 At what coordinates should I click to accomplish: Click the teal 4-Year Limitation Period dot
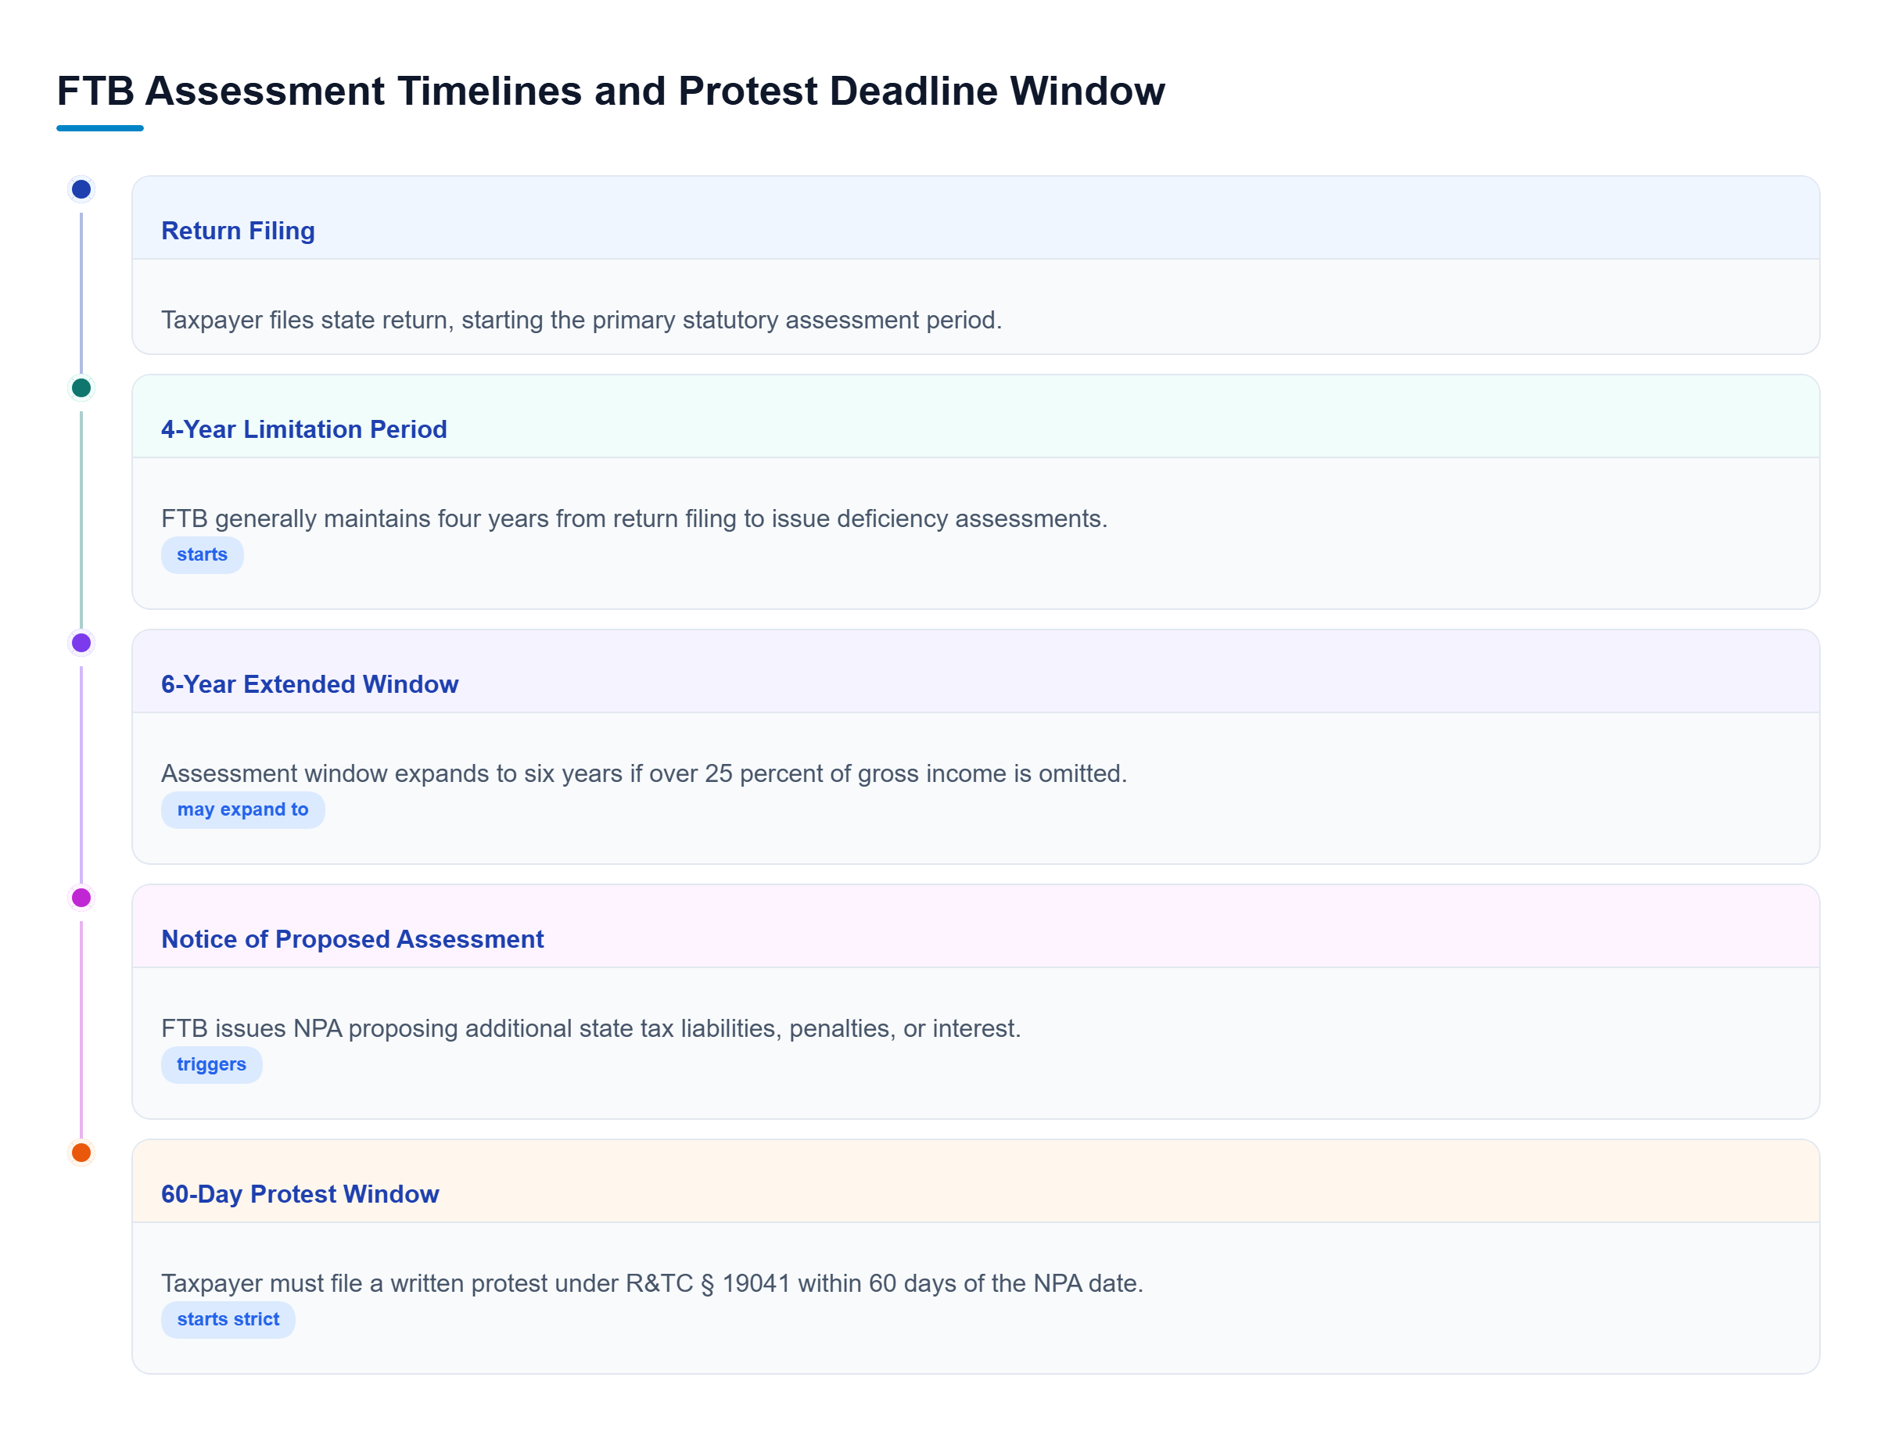[x=81, y=388]
